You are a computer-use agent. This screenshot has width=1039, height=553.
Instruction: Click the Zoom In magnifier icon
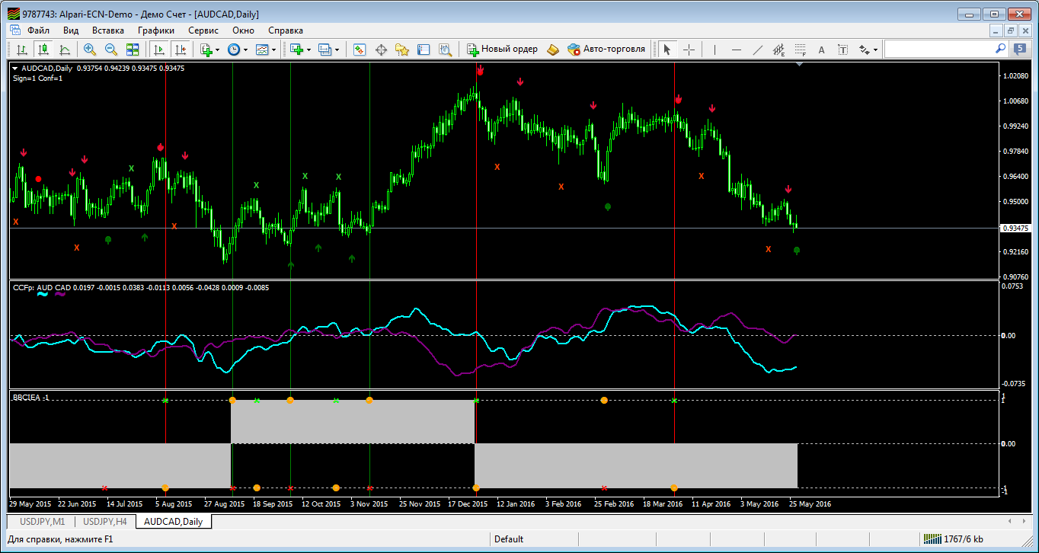pos(90,50)
